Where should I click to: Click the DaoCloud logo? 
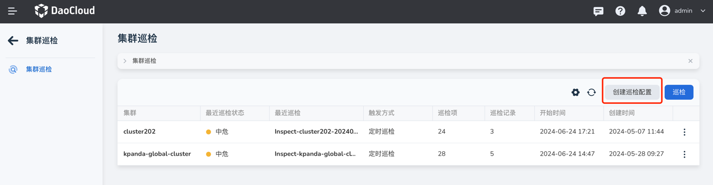coord(65,10)
